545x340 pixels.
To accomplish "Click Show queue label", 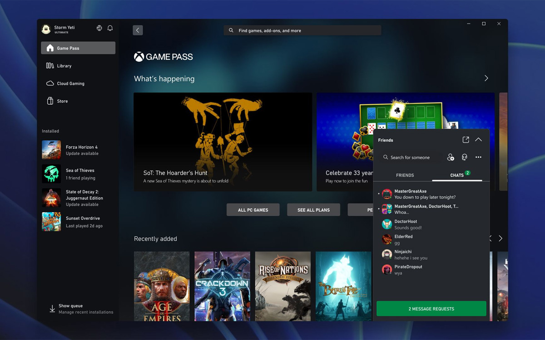I will pyautogui.click(x=70, y=306).
